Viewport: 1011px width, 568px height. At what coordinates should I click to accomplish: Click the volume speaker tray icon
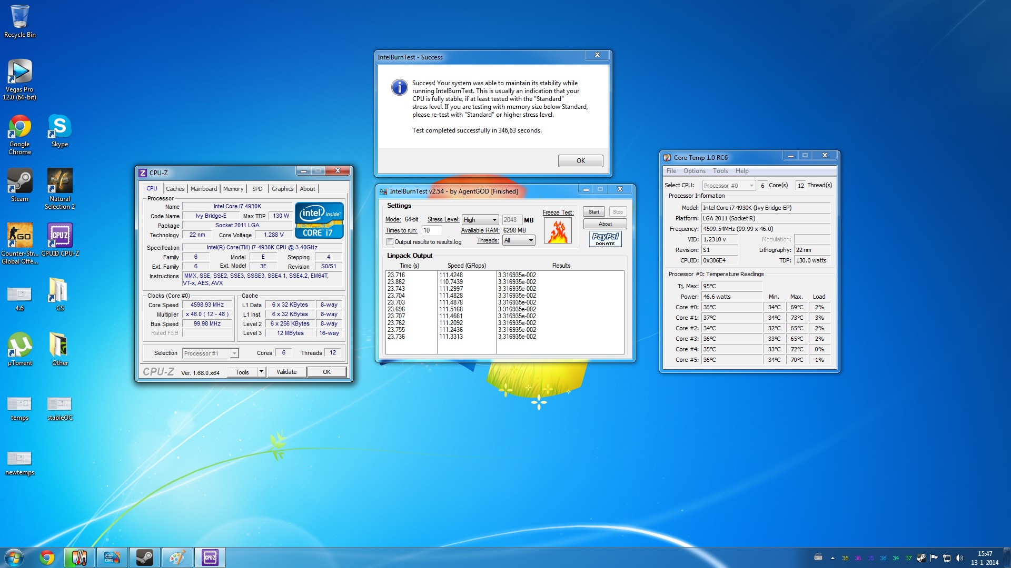(x=959, y=558)
